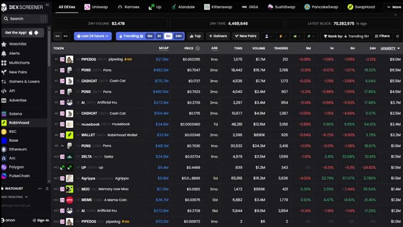Open Multicharts grid icon in sidebar

(4, 63)
